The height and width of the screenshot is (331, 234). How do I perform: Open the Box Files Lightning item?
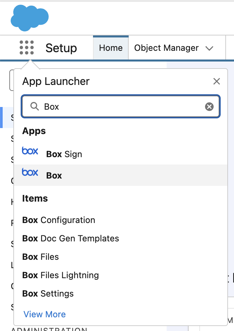pyautogui.click(x=61, y=275)
